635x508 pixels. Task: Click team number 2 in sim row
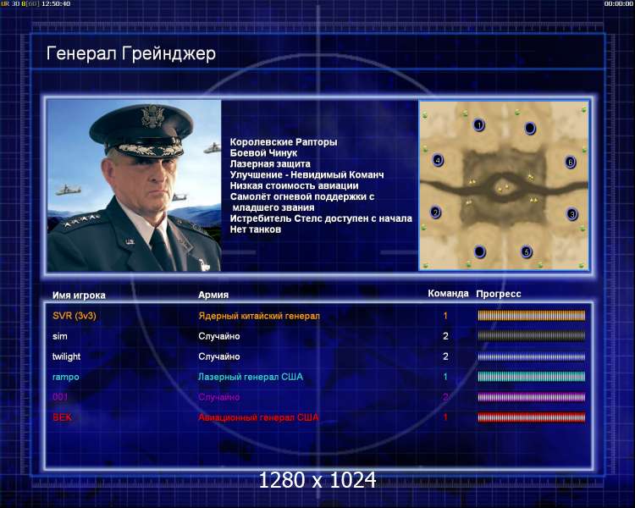(445, 336)
